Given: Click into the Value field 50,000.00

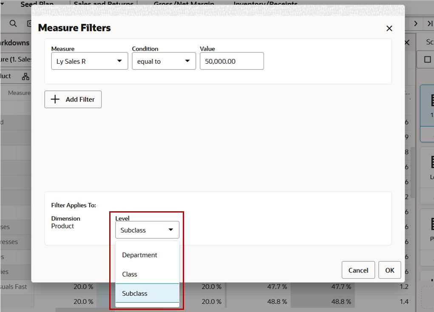Looking at the screenshot, I should pos(232,61).
